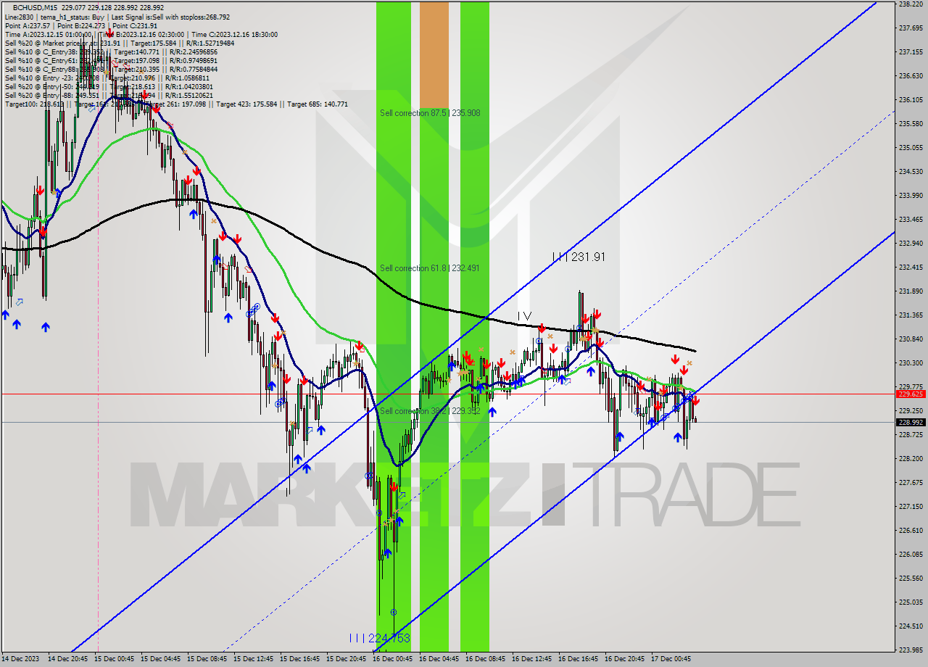Click the '16 Dec 16:45' time axis label
Image resolution: width=928 pixels, height=667 pixels.
click(x=579, y=659)
